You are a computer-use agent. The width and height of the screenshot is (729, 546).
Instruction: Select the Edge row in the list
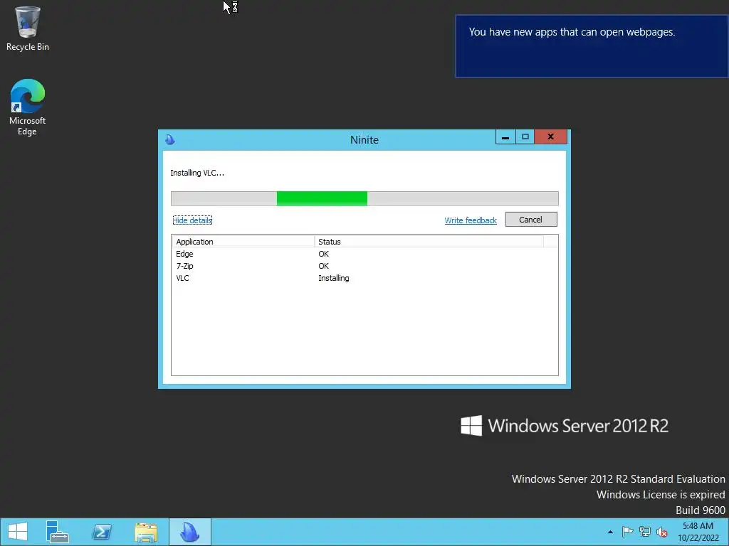(x=364, y=254)
